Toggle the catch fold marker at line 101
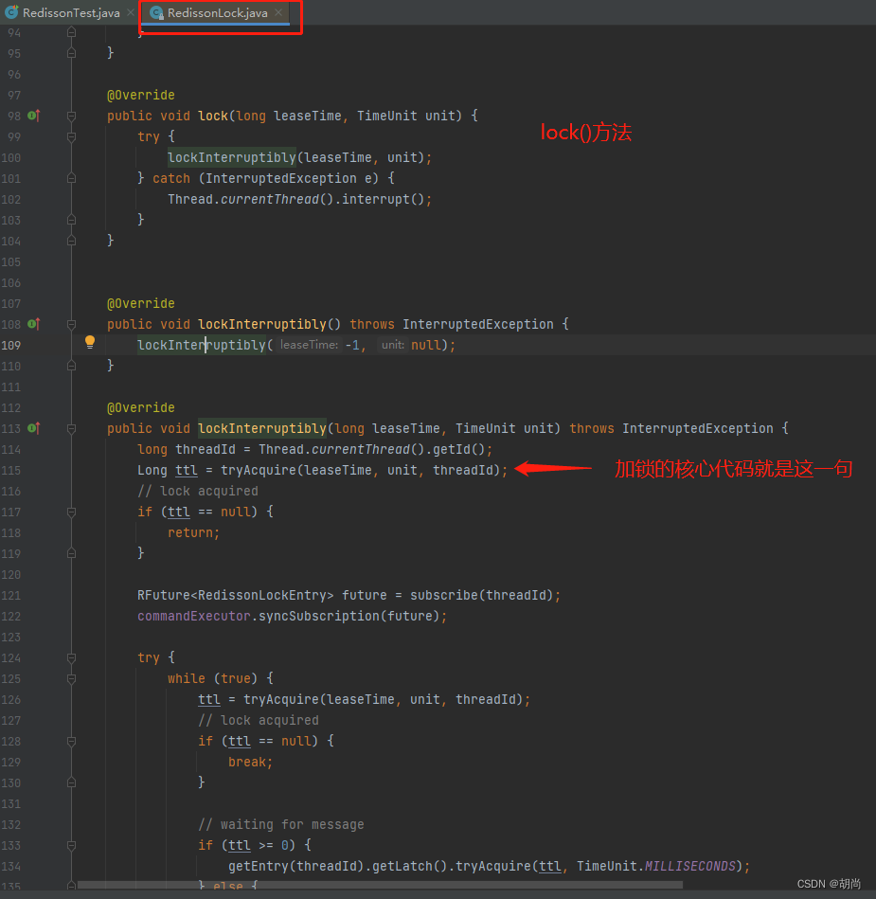876x899 pixels. [x=71, y=178]
